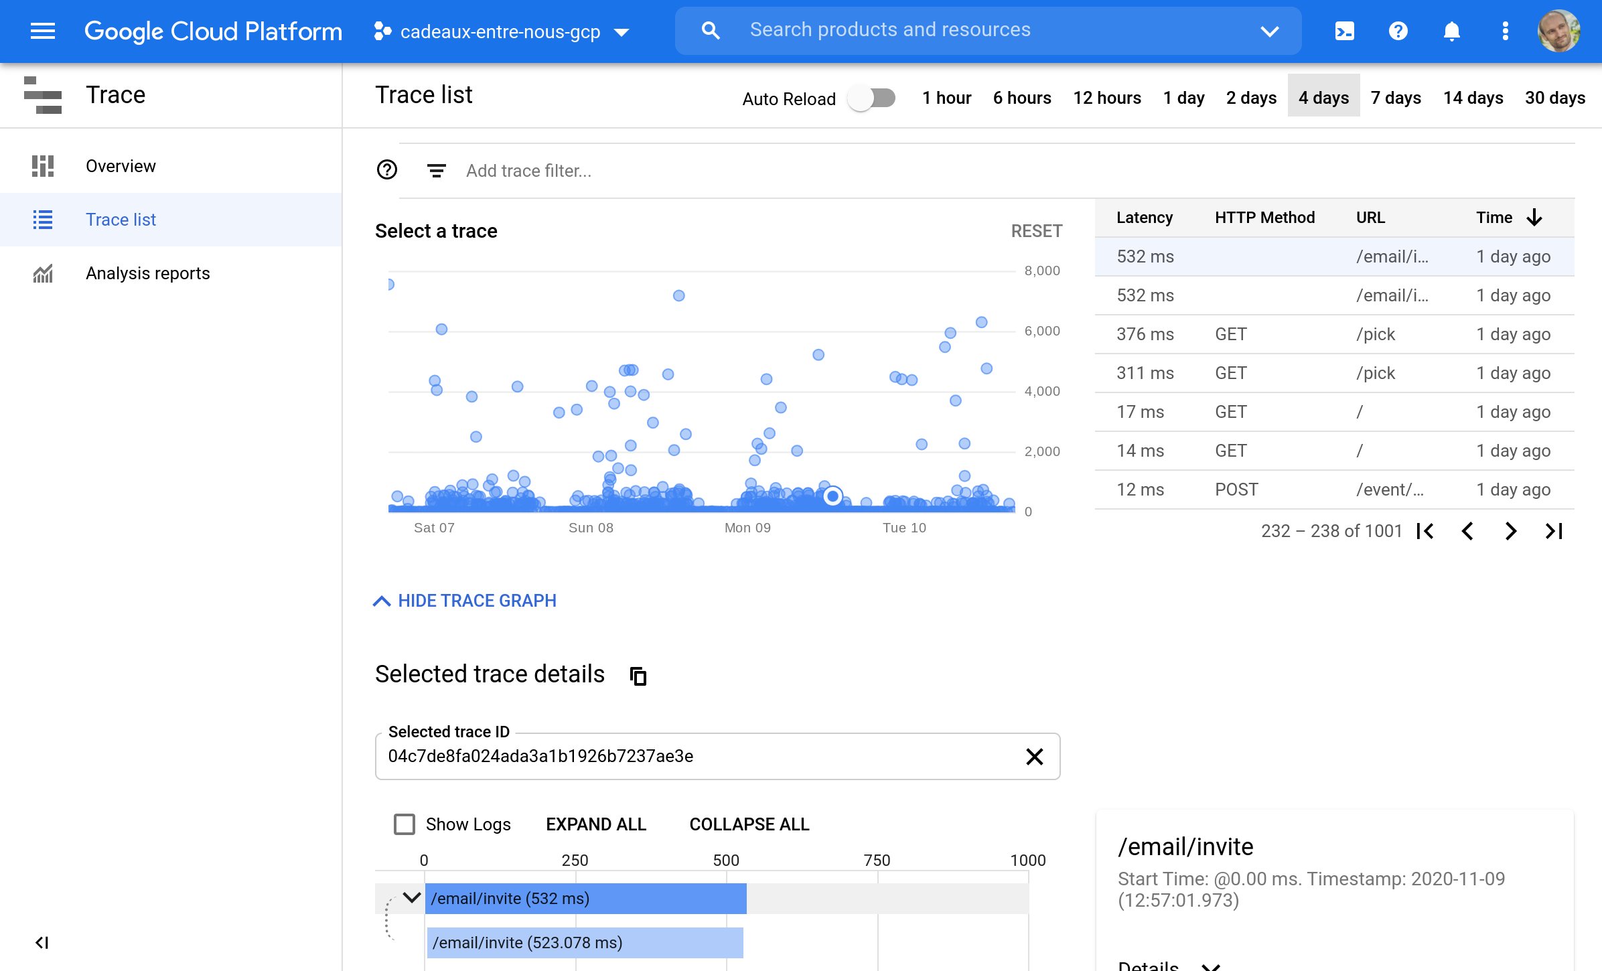This screenshot has width=1602, height=971.
Task: Go to next page of trace results
Action: point(1510,531)
